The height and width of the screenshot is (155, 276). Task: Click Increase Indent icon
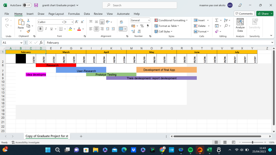[x=113, y=29]
